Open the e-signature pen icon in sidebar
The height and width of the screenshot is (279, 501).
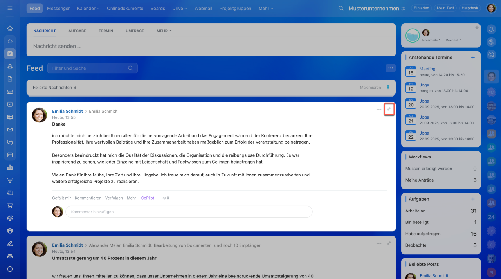click(x=10, y=243)
